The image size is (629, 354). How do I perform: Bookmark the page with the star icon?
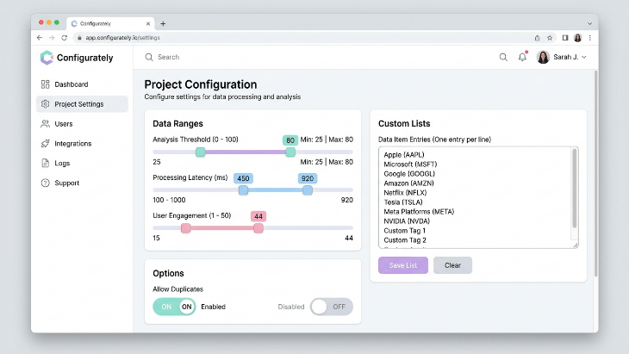(550, 38)
